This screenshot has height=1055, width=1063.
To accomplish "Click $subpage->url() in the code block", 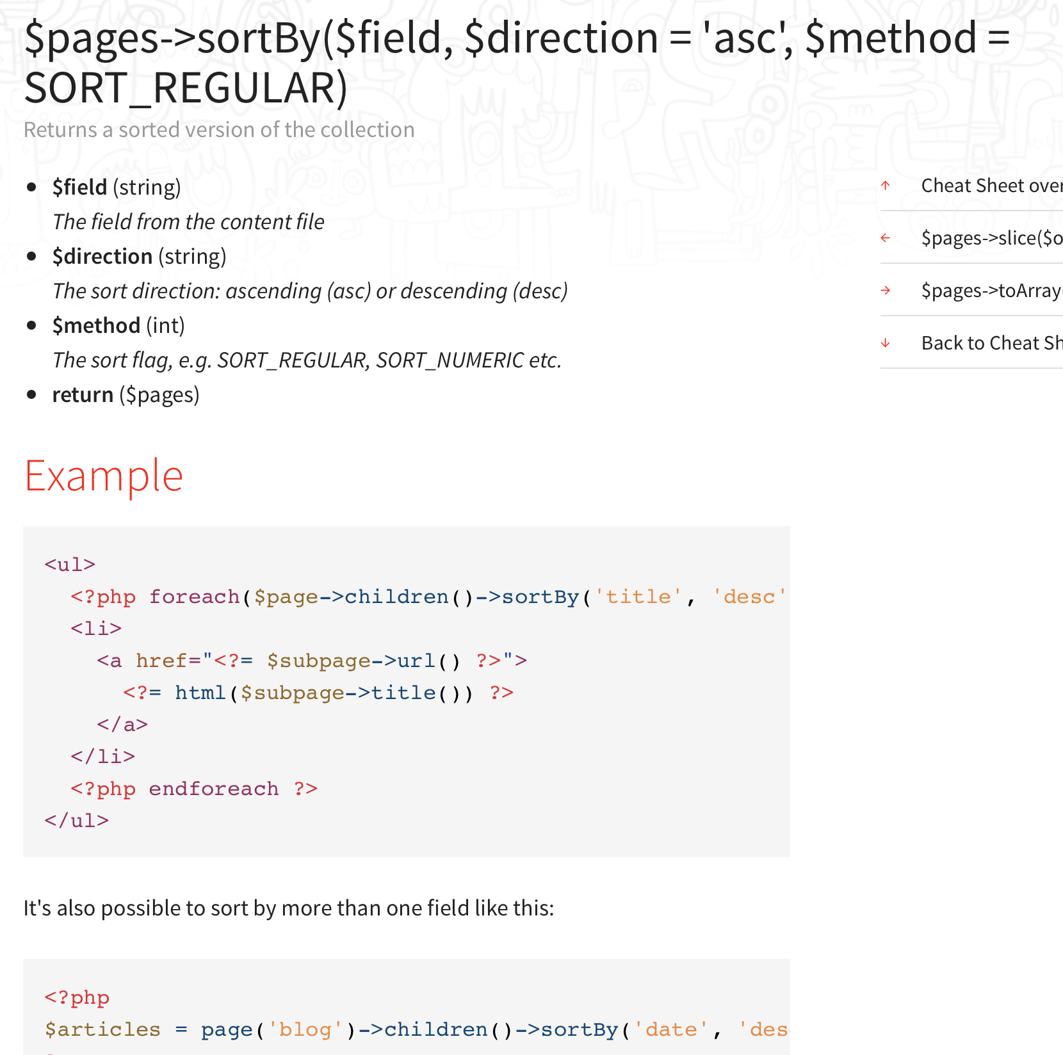I will click(361, 660).
